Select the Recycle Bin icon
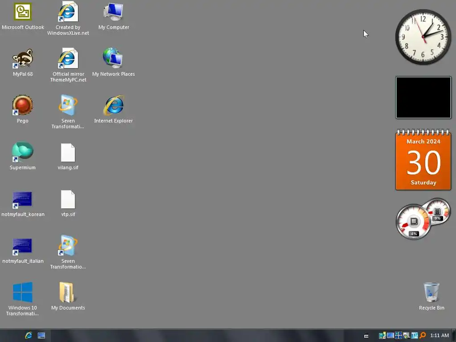456x342 pixels. coord(432,296)
